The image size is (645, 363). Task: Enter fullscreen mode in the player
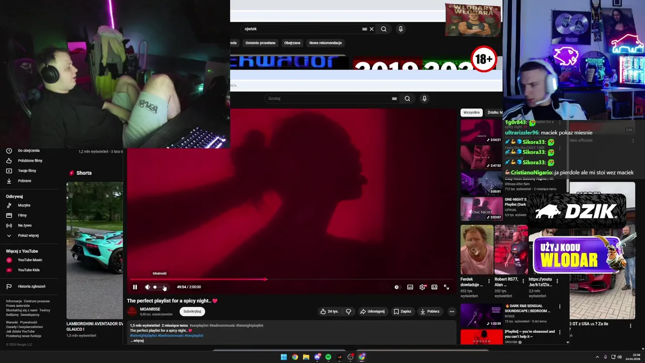pos(446,287)
